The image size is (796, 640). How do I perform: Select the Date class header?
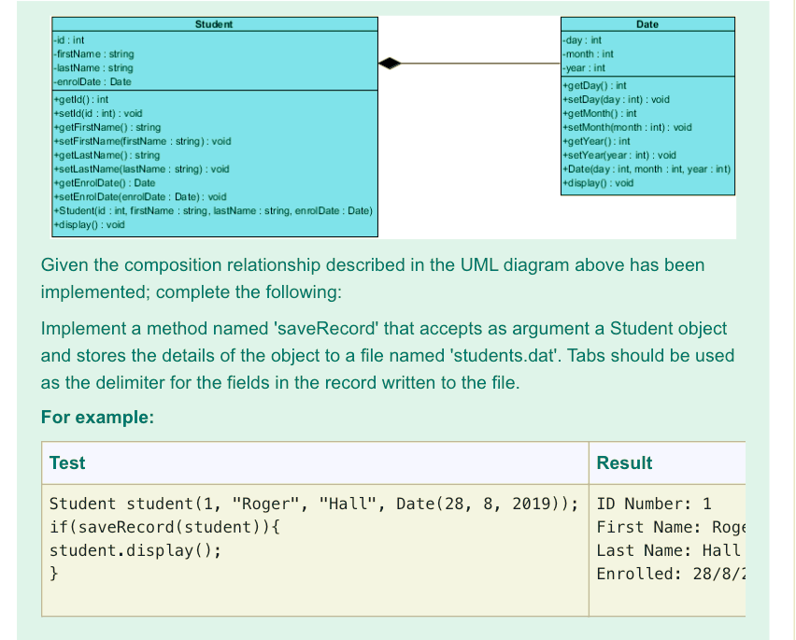(647, 24)
